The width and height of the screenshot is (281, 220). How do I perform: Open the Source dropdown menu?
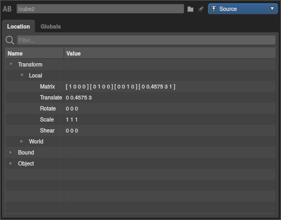(243, 9)
